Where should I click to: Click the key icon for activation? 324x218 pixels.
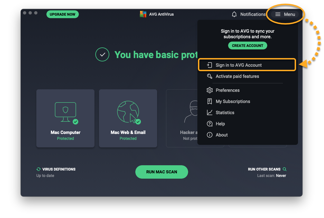point(210,76)
